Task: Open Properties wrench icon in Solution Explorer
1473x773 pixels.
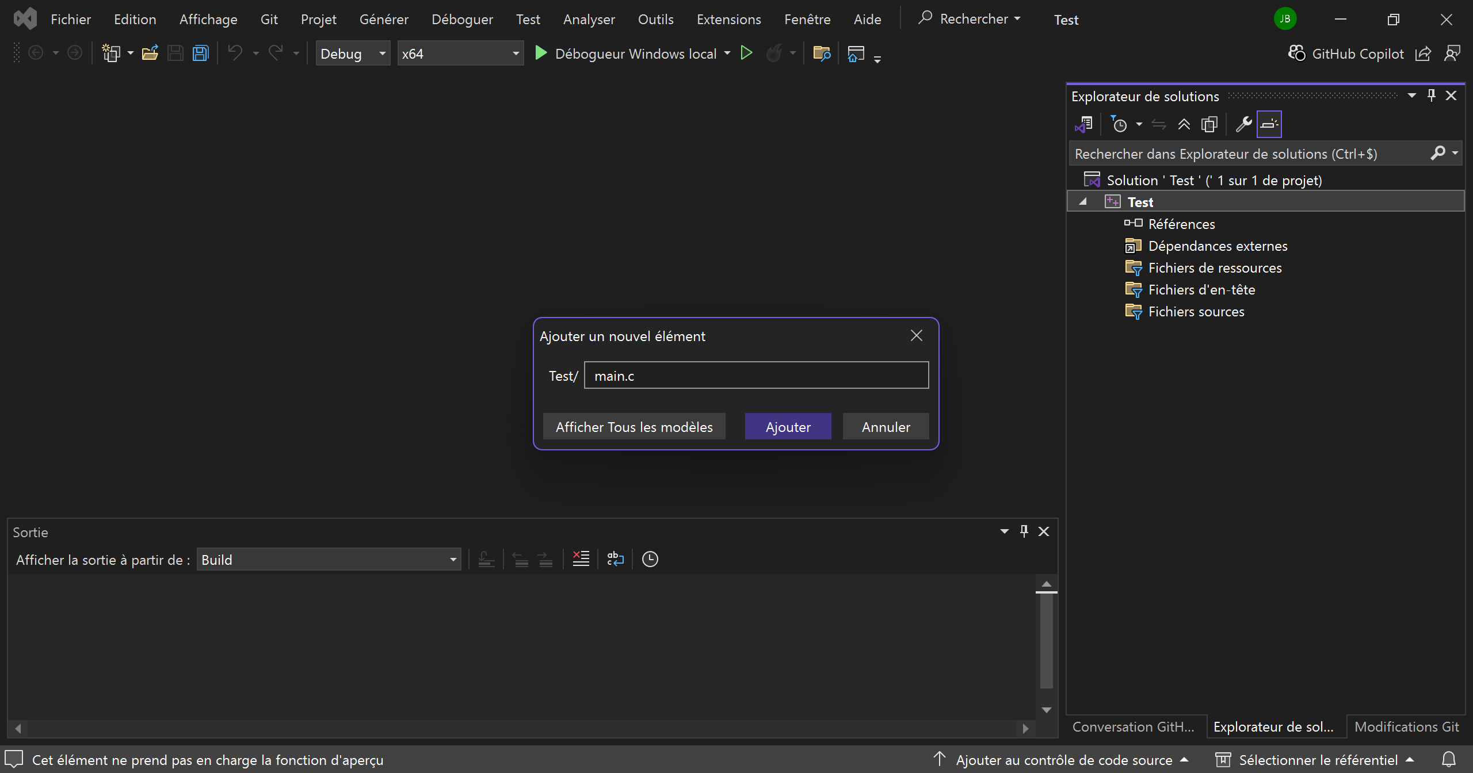Action: 1243,124
